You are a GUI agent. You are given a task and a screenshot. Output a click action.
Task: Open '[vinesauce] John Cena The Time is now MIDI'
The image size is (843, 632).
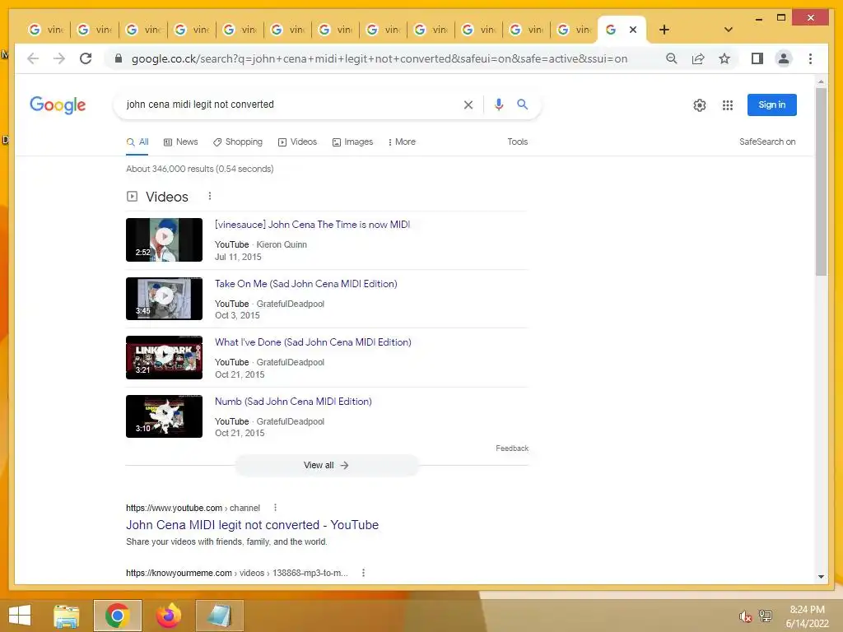click(312, 225)
